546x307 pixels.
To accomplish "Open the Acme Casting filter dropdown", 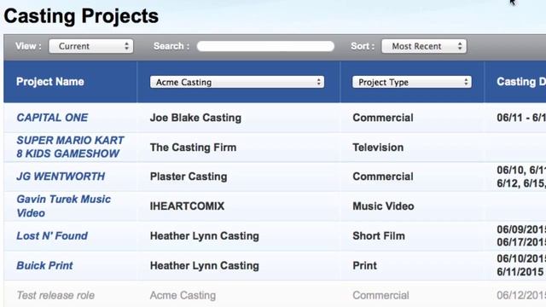I will [237, 82].
